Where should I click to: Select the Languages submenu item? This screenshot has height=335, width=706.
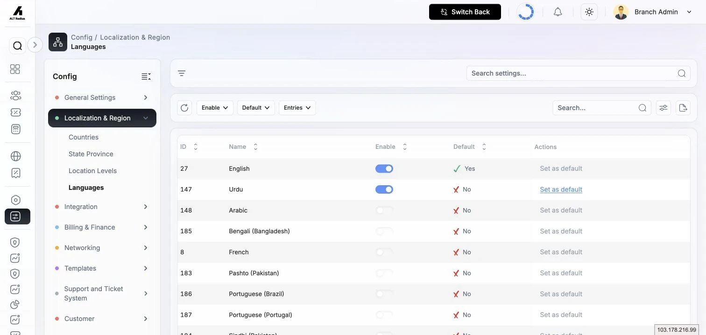86,188
